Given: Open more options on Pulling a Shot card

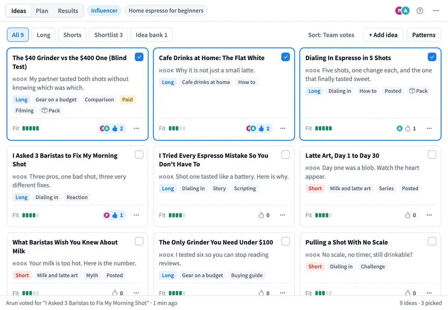Looking at the screenshot, I should click(x=429, y=293).
